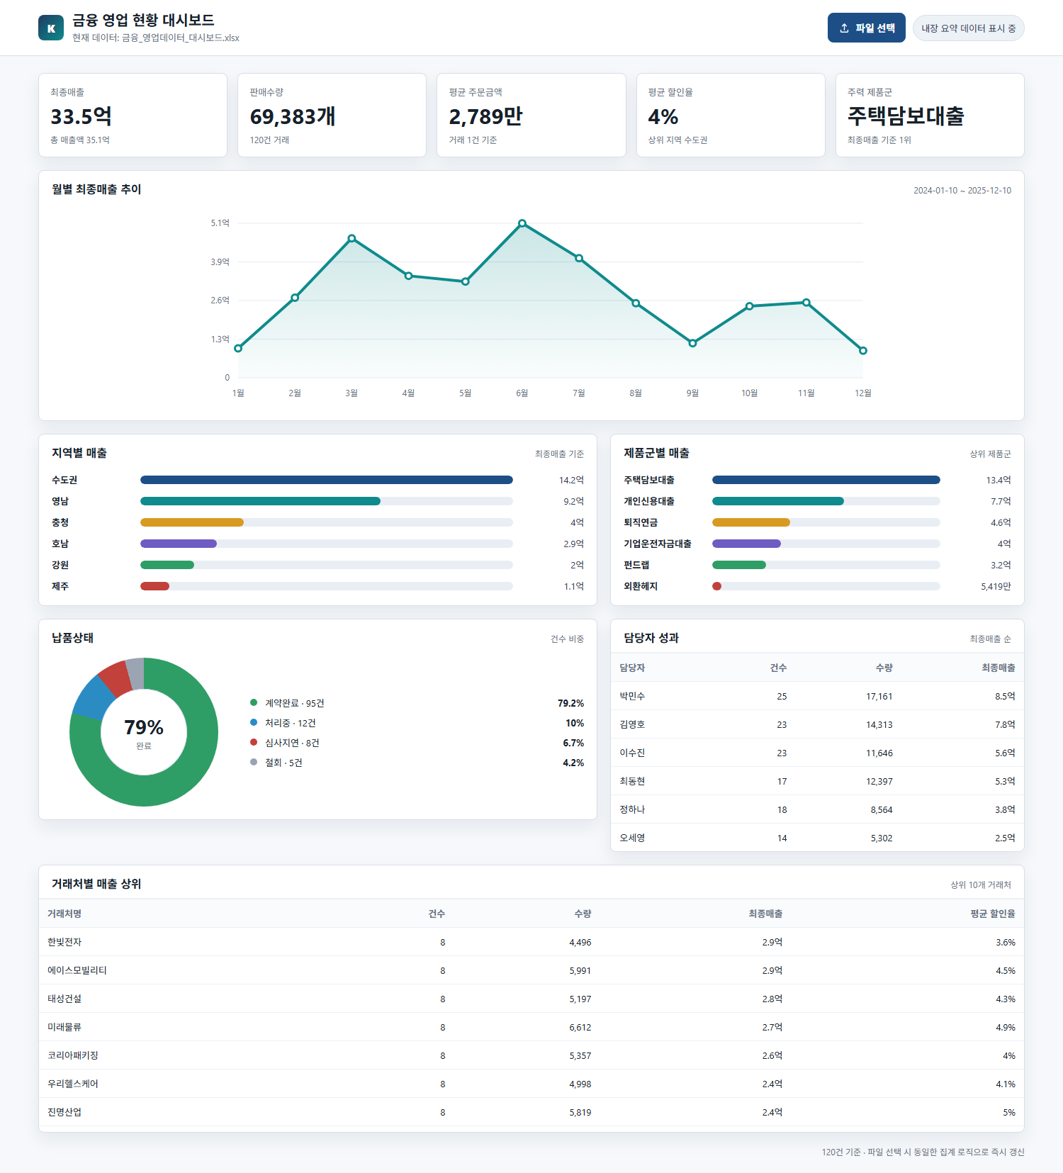Click the 파일 선택 button

pyautogui.click(x=866, y=28)
